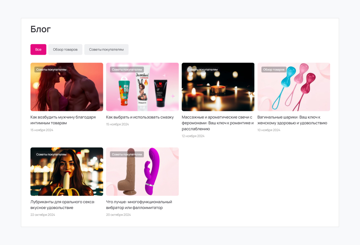Switch to the "Советы покупателям" filter tab
Image resolution: width=360 pixels, height=245 pixels.
point(106,50)
